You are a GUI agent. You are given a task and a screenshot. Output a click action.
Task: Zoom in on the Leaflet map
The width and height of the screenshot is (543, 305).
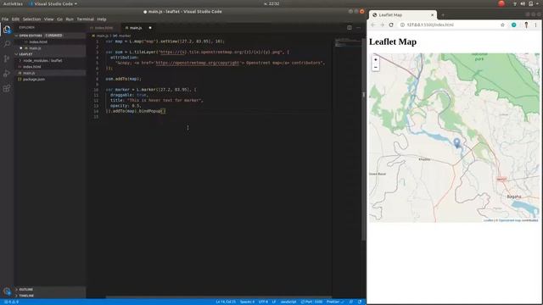(375, 59)
